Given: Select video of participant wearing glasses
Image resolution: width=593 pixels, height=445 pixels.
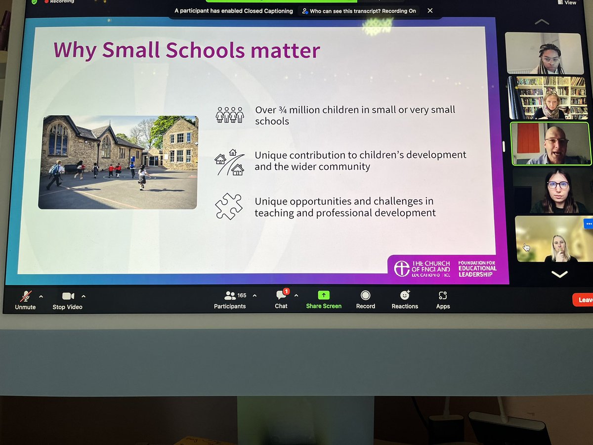Looking at the screenshot, I should [x=552, y=190].
